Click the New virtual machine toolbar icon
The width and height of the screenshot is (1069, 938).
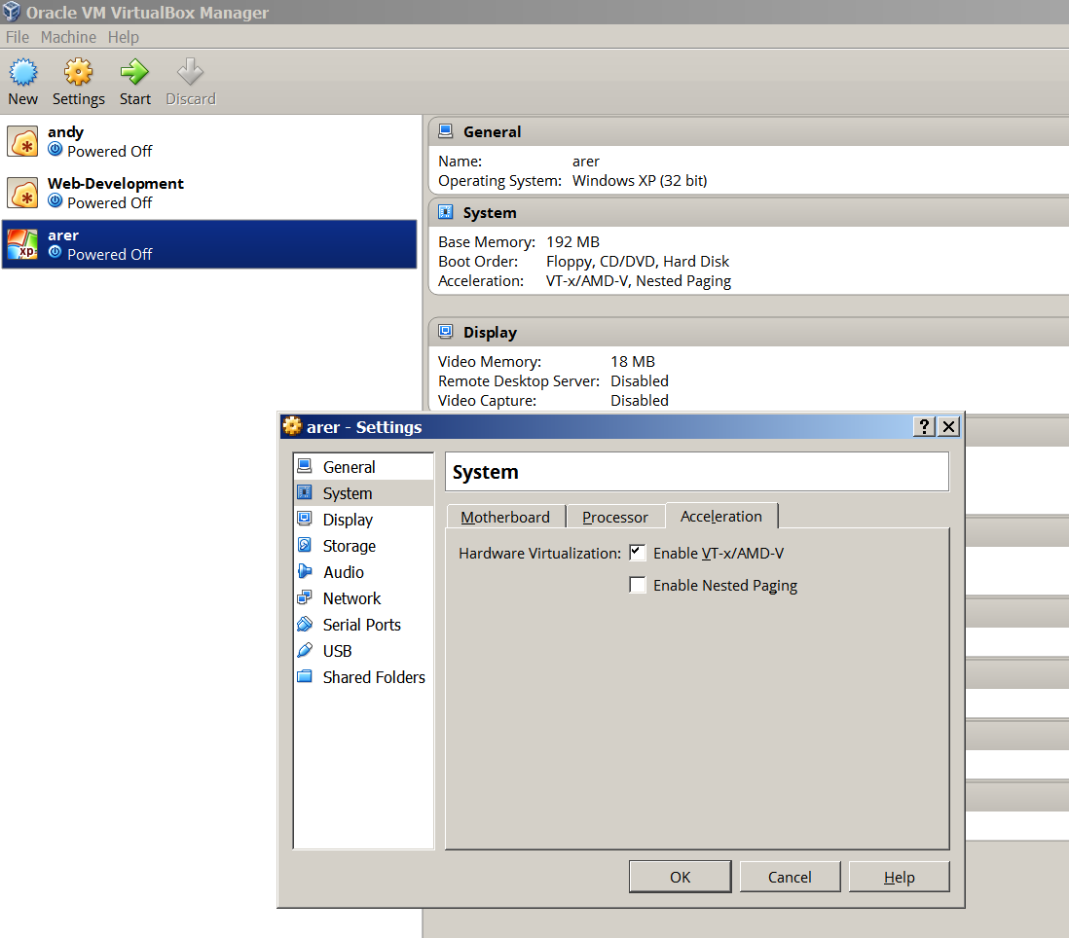23,72
